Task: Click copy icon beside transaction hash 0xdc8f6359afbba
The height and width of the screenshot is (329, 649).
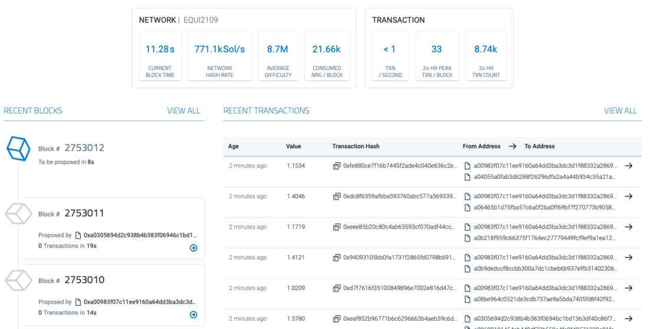Action: [336, 197]
